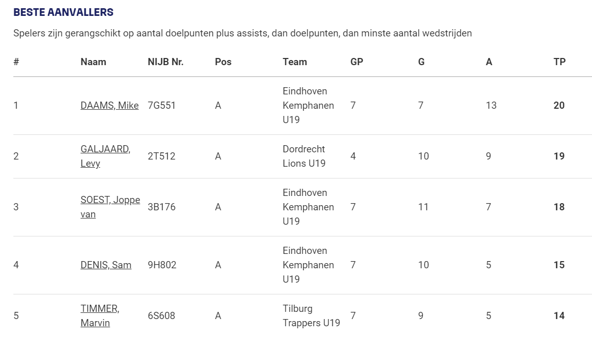
Task: Click Dordrecht Lions U19 team cell
Action: coord(304,156)
